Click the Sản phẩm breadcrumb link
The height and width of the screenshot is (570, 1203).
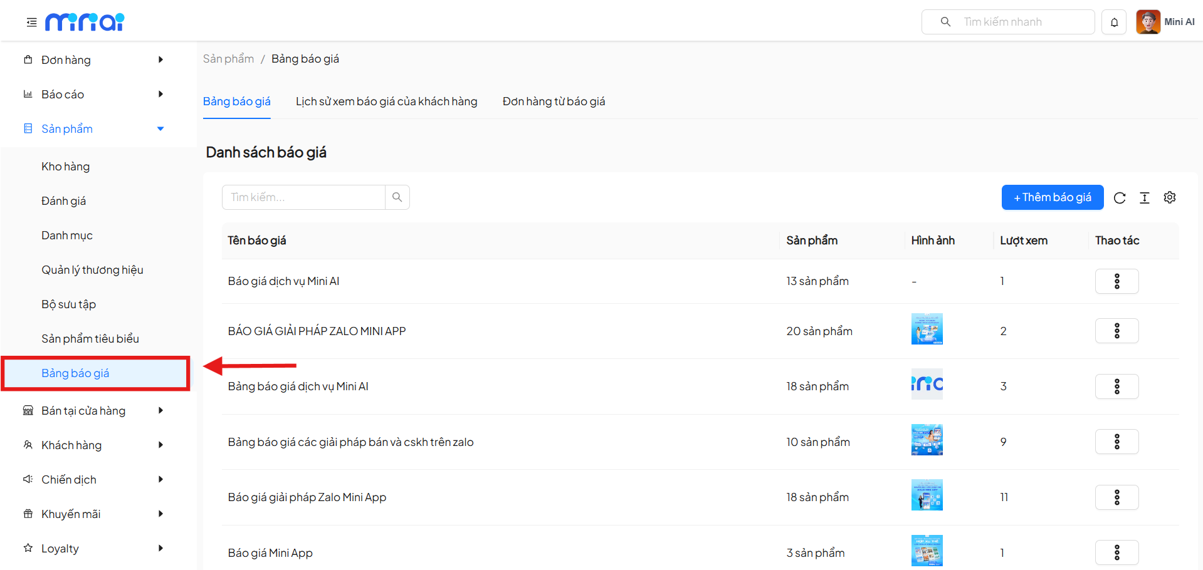coord(228,59)
